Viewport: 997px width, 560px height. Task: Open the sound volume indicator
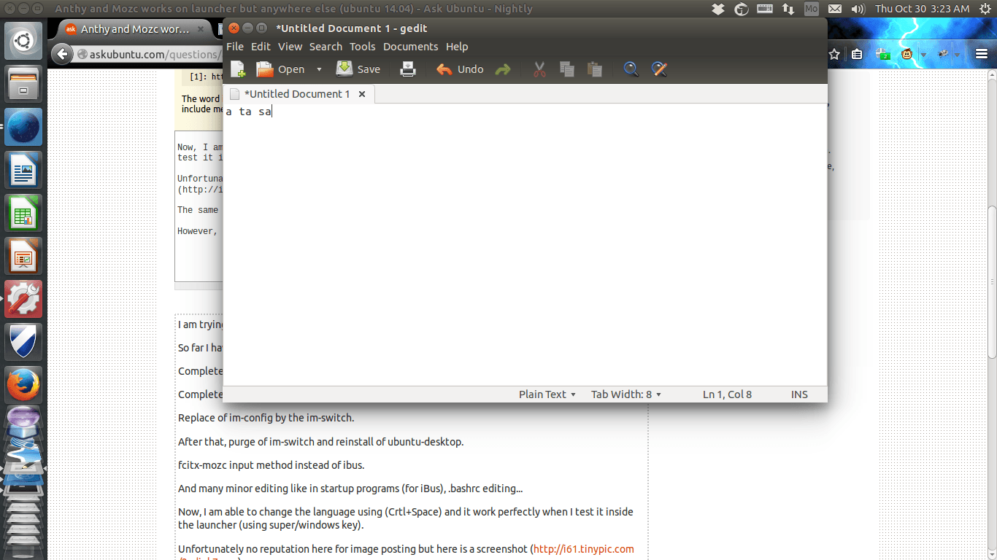coord(858,9)
